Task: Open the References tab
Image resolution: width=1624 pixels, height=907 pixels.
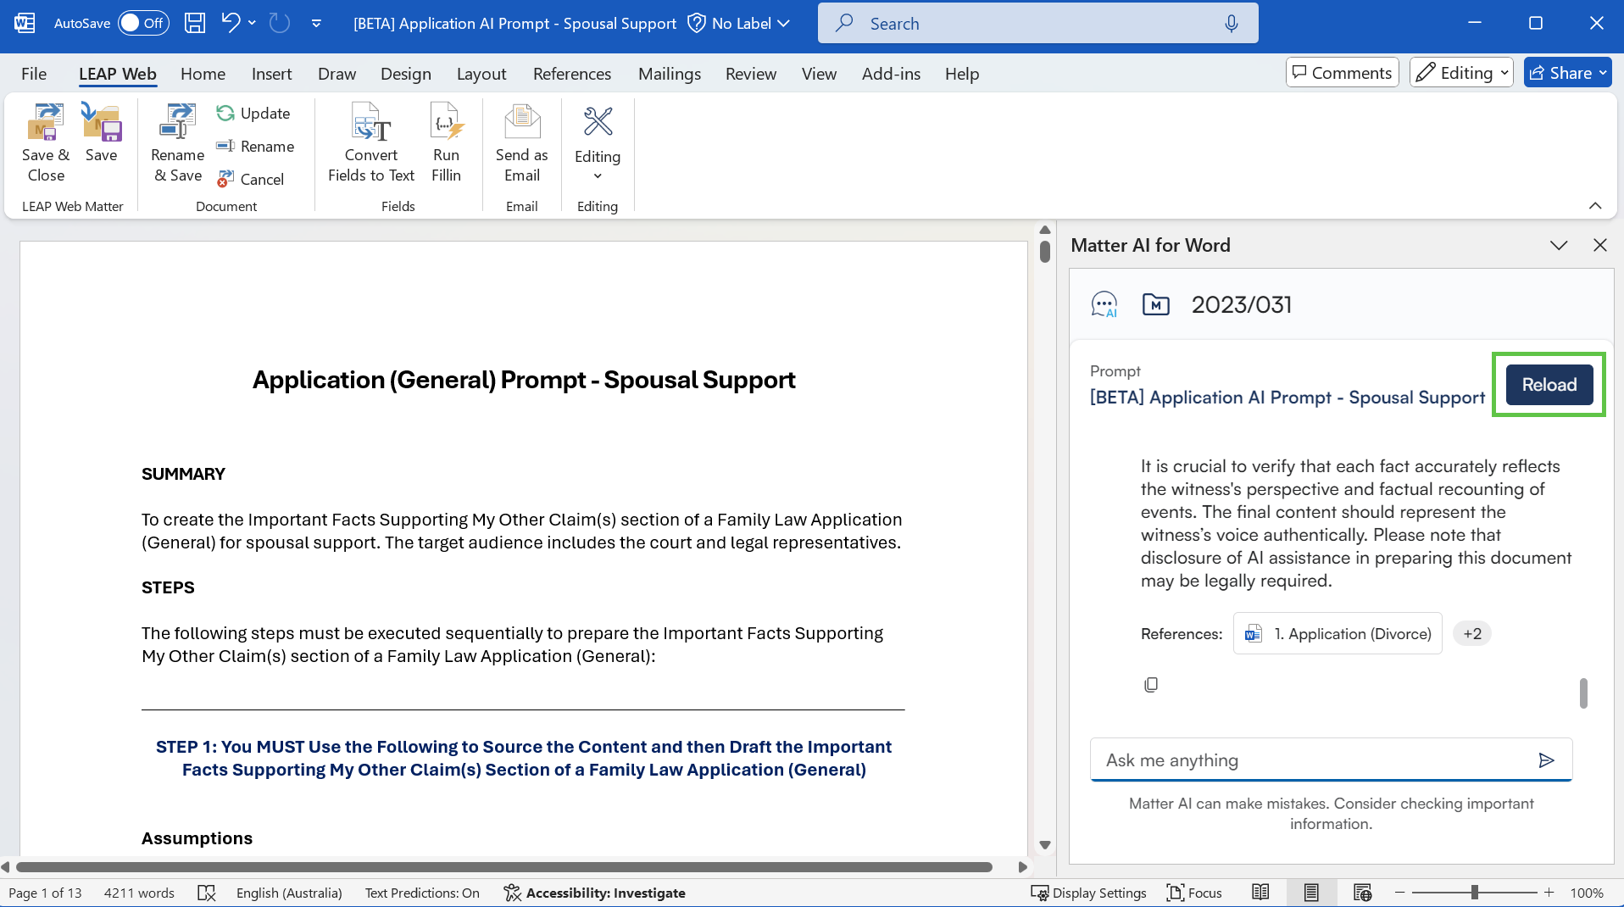Action: pyautogui.click(x=571, y=74)
